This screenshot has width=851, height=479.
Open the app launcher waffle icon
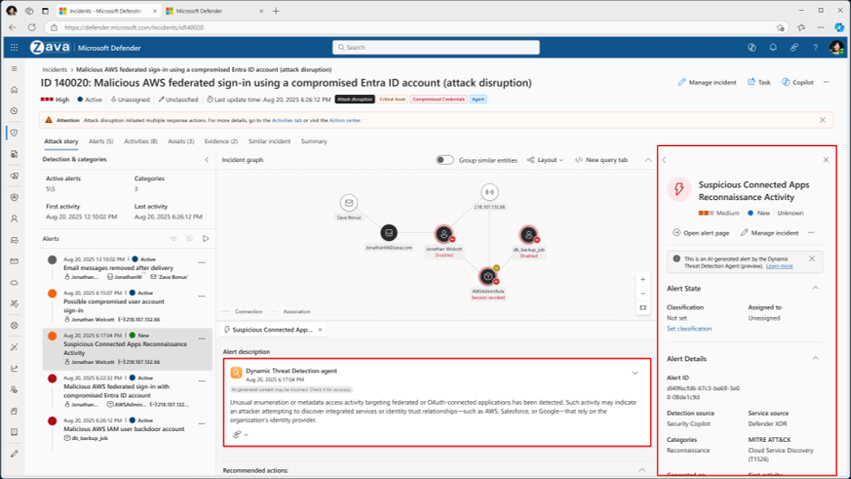pos(14,48)
